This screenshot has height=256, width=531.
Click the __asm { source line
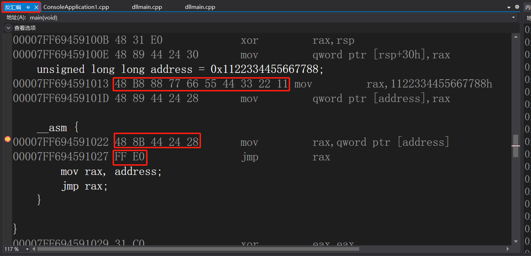(58, 128)
